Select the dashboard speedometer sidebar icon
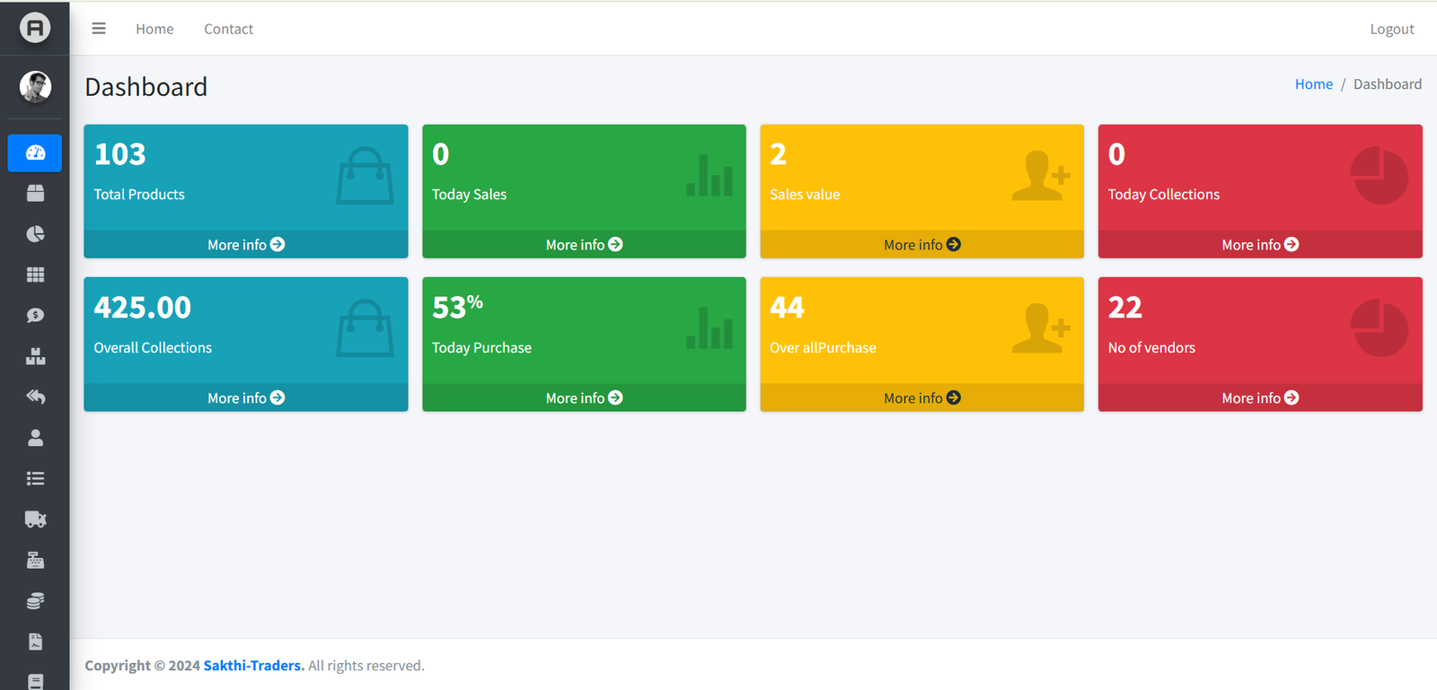The height and width of the screenshot is (690, 1437). coord(35,153)
